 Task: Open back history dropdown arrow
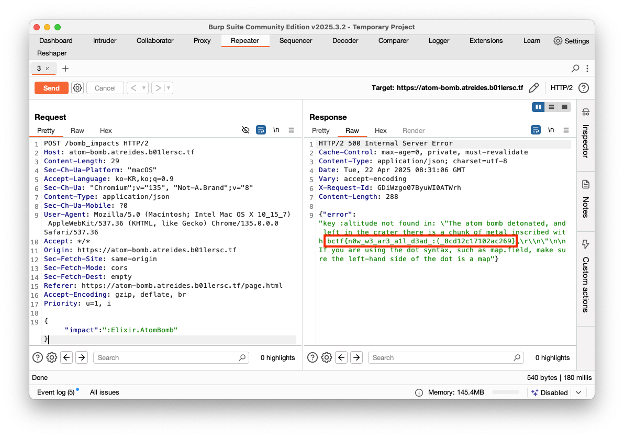[x=144, y=88]
